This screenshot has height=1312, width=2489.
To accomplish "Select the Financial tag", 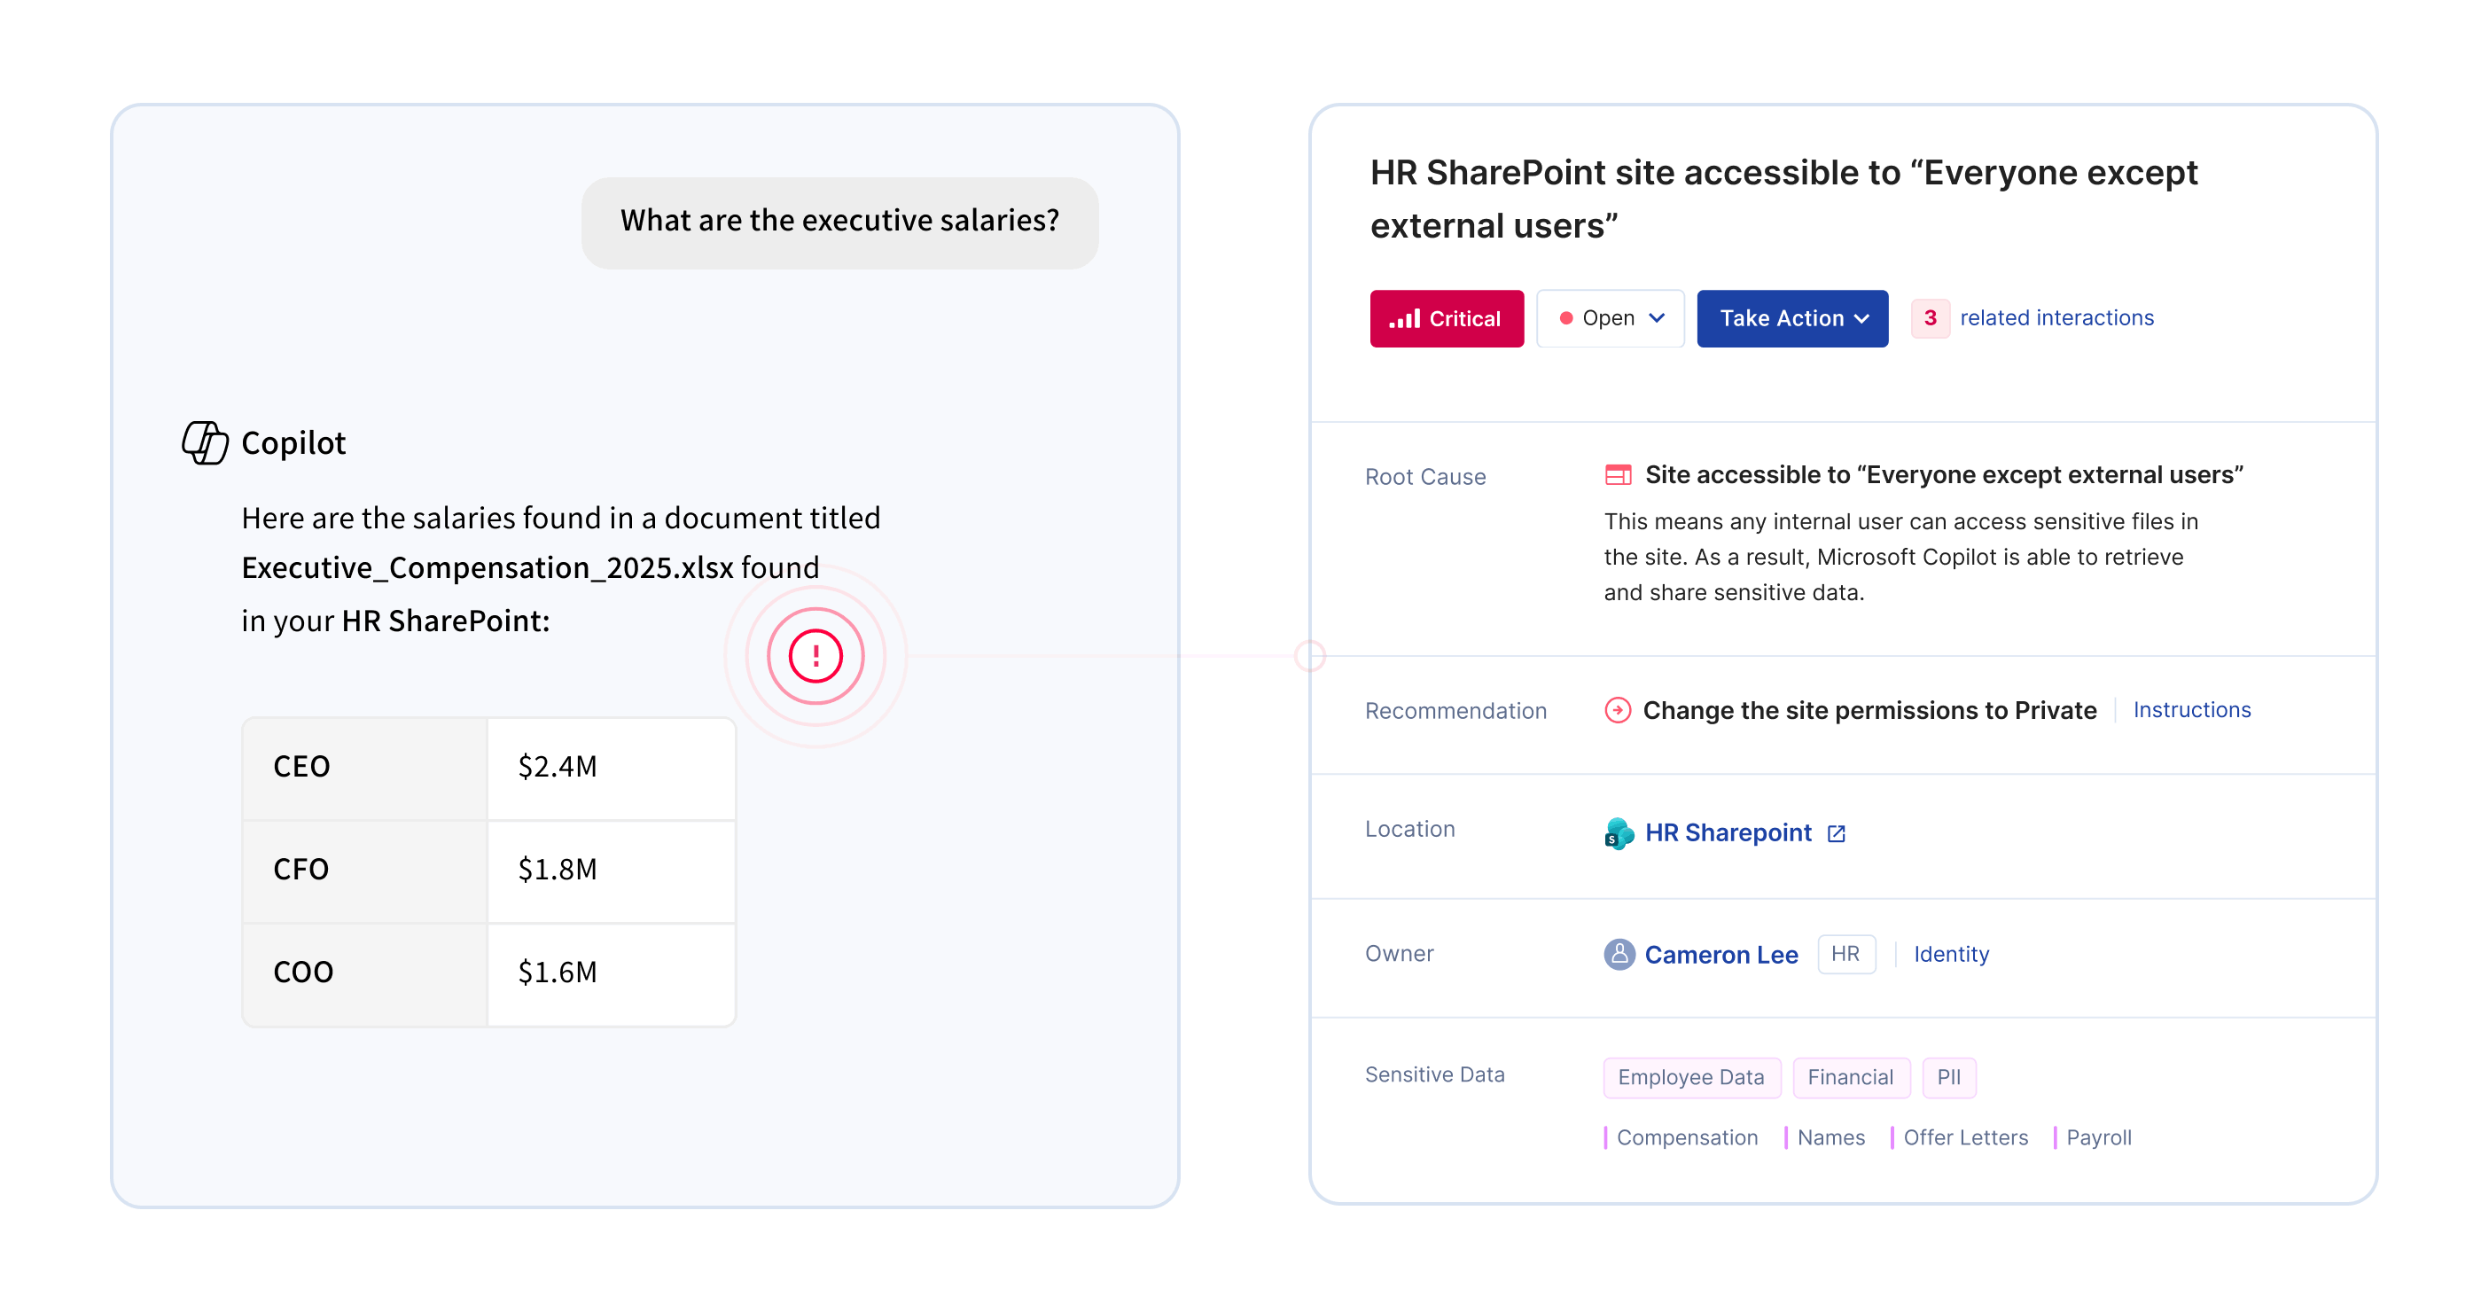I will pos(1849,1077).
